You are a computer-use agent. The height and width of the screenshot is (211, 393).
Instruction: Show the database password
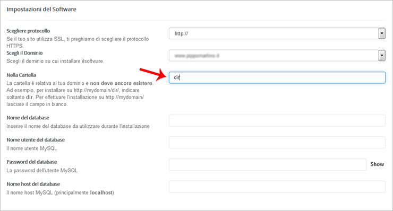click(x=377, y=164)
